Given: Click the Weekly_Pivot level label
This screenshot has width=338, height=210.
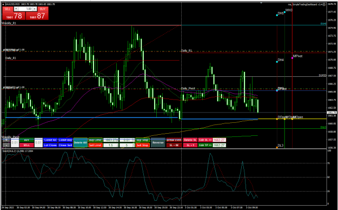Looking at the screenshot, I should (x=10, y=137).
